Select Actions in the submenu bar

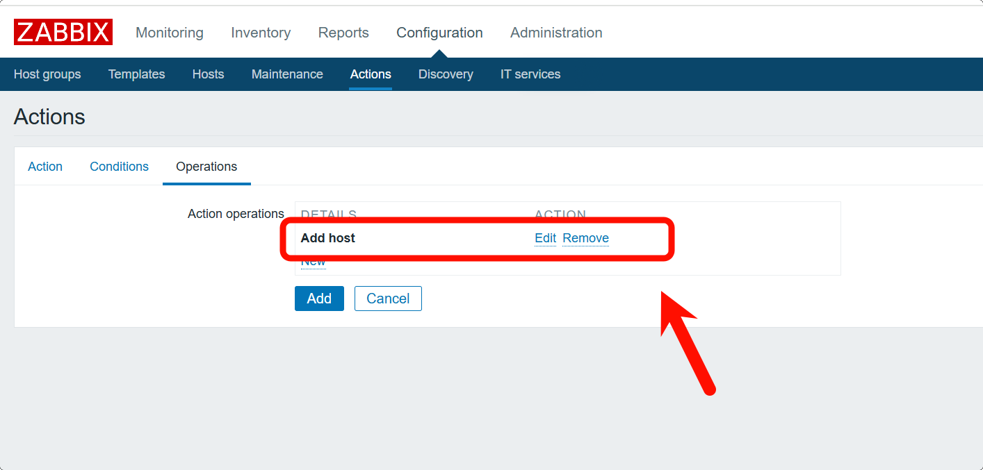pyautogui.click(x=371, y=74)
